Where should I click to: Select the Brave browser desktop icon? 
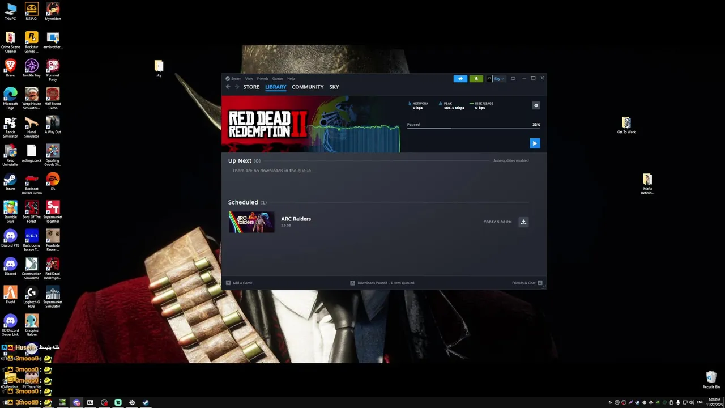(10, 68)
